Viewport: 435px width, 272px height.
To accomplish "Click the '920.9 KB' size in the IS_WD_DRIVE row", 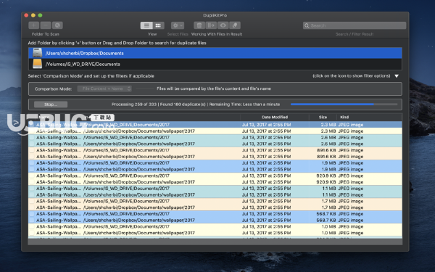I will pyautogui.click(x=326, y=176).
